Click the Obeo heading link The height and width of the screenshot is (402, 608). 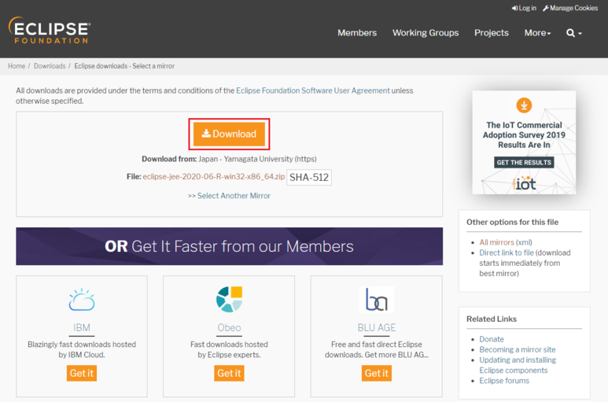tap(229, 327)
